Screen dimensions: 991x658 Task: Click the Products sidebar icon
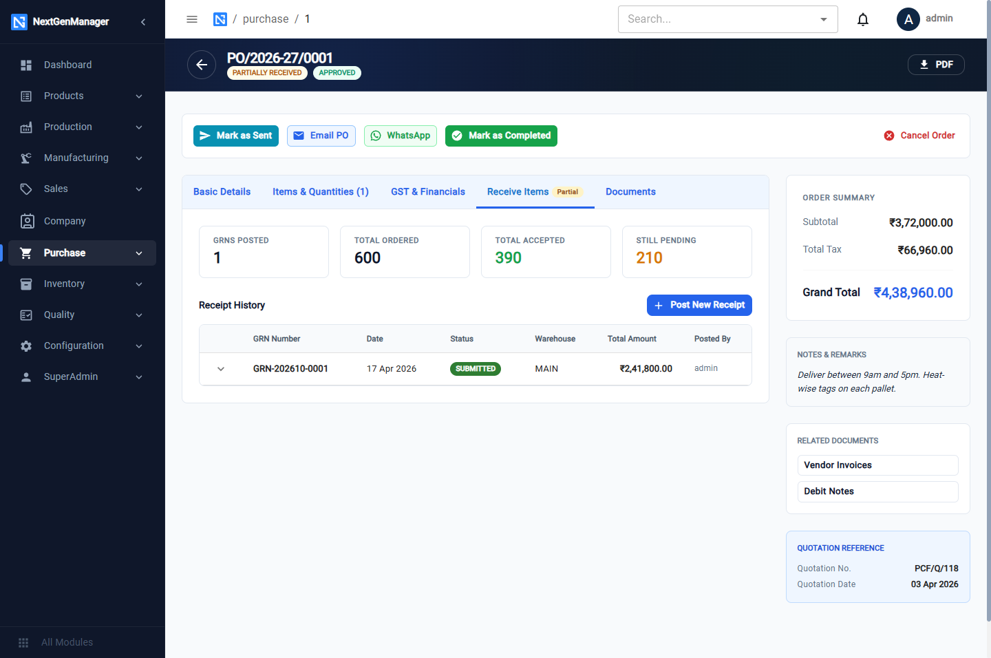tap(26, 96)
